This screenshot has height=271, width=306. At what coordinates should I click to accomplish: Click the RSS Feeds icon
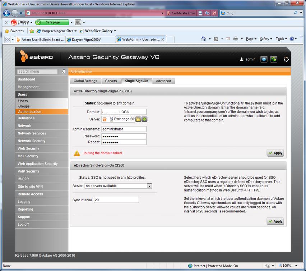216,39
